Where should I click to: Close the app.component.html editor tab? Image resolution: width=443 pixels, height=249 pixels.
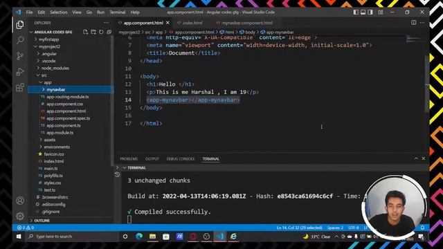168,23
